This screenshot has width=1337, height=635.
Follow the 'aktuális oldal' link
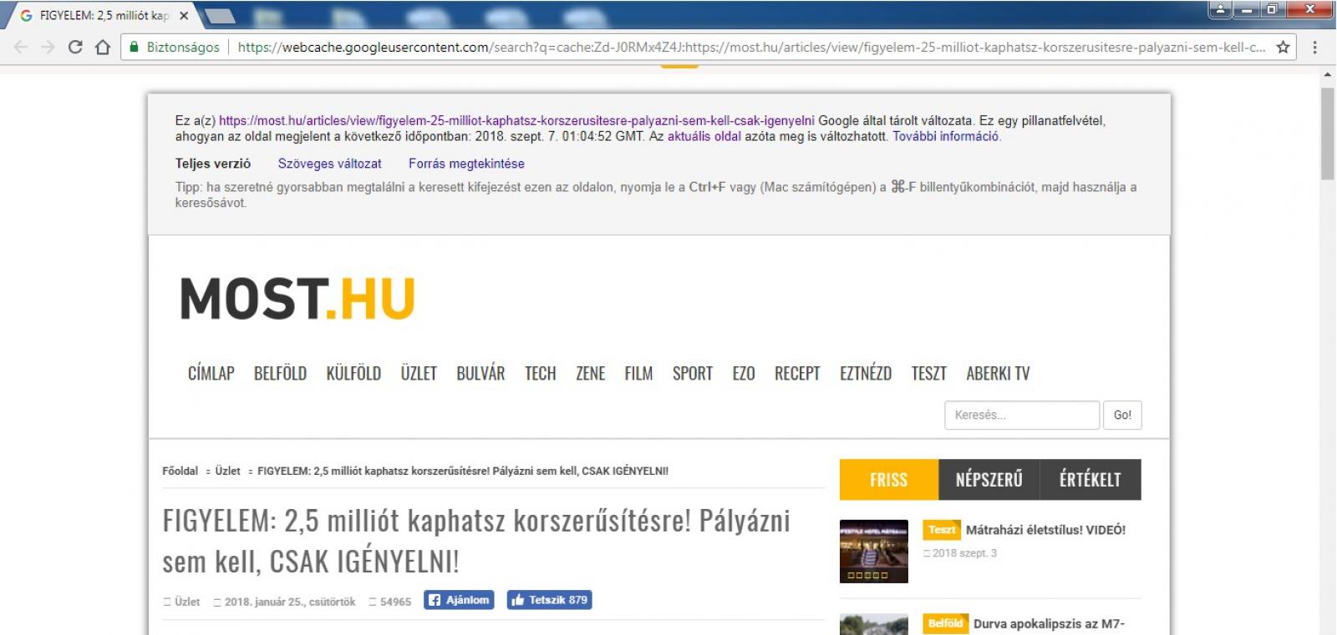[704, 136]
